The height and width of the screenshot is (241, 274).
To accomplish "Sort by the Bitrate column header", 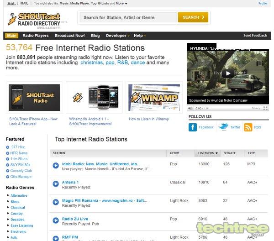I will tap(232, 153).
